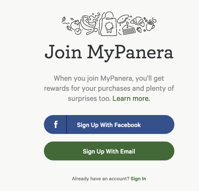
Task: Click the cake slice with candle illustration
Action: point(128,29)
